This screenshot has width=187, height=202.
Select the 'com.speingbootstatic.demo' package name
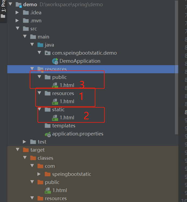[x=84, y=53]
